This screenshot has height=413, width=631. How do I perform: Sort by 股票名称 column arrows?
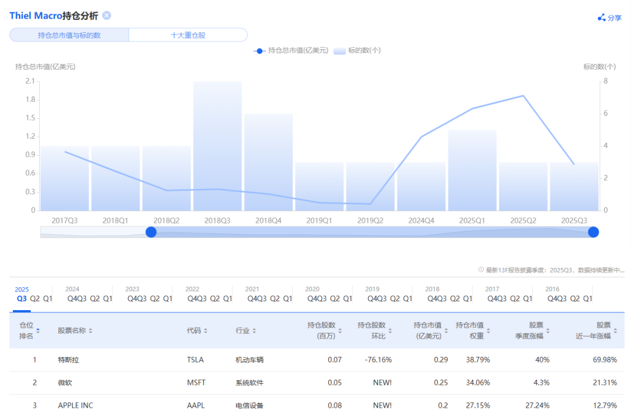point(91,331)
